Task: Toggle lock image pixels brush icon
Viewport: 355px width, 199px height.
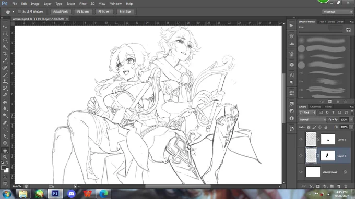Action: 314,127
